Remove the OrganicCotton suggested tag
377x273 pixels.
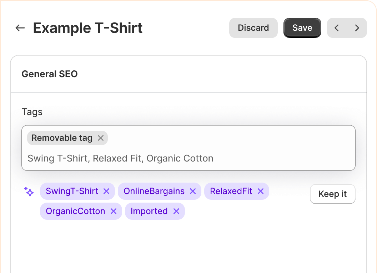point(114,211)
